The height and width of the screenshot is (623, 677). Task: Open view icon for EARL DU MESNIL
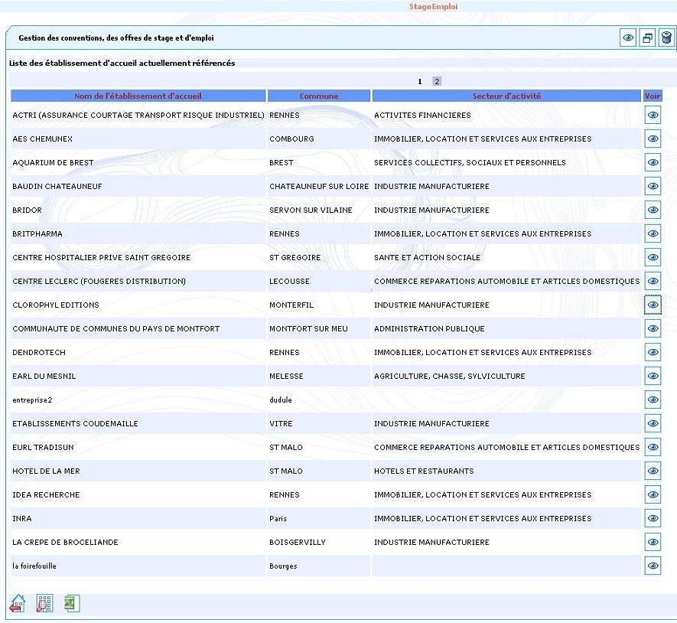click(653, 376)
